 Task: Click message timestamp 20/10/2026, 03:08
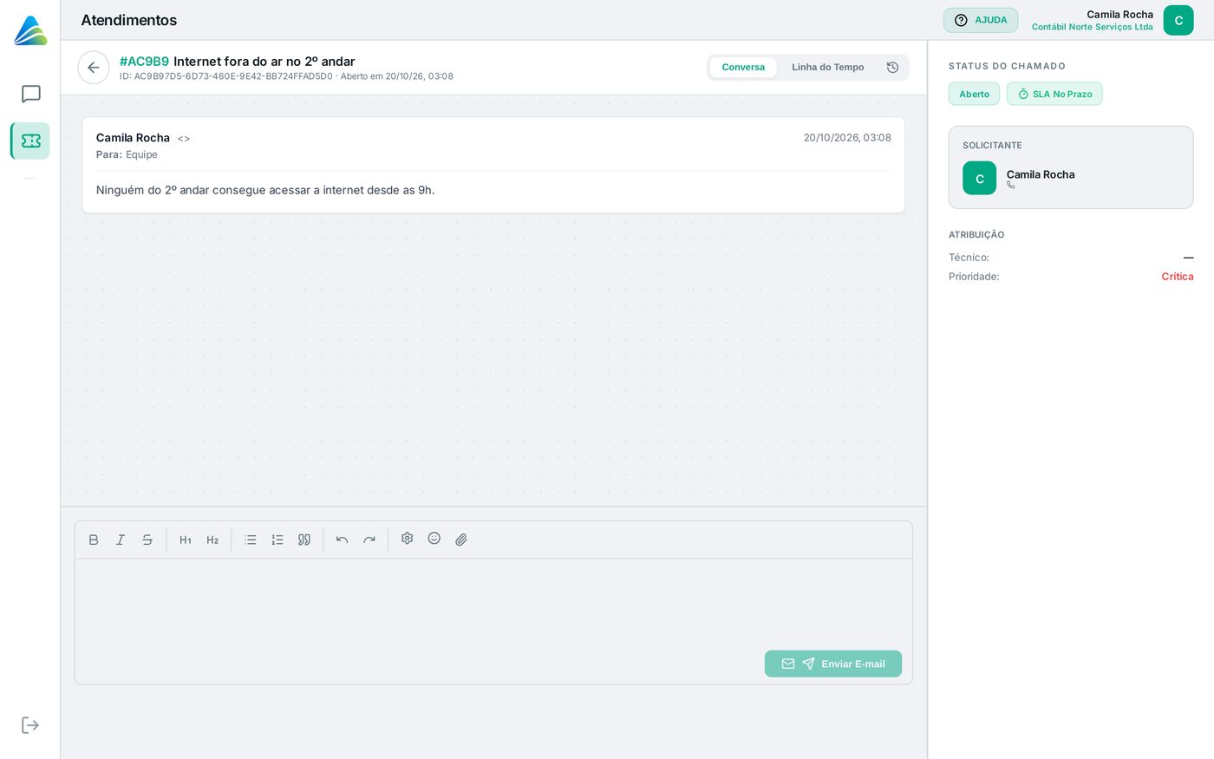click(847, 138)
